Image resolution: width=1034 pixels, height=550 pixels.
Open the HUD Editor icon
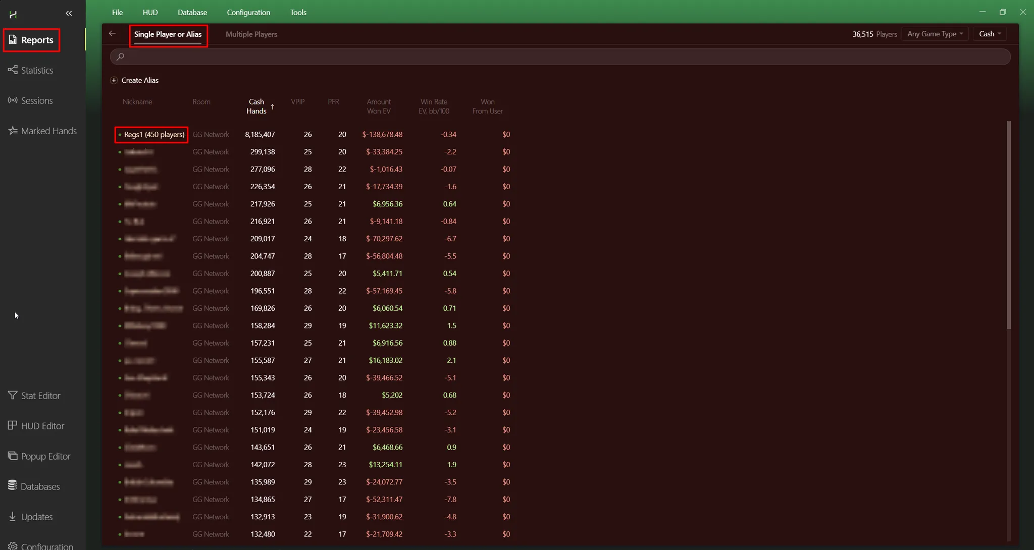click(x=13, y=425)
